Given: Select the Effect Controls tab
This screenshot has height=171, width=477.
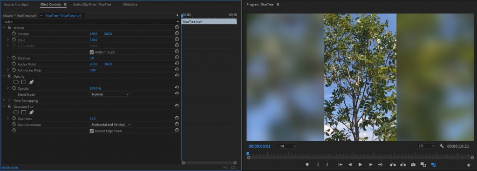Looking at the screenshot, I should coord(51,5).
